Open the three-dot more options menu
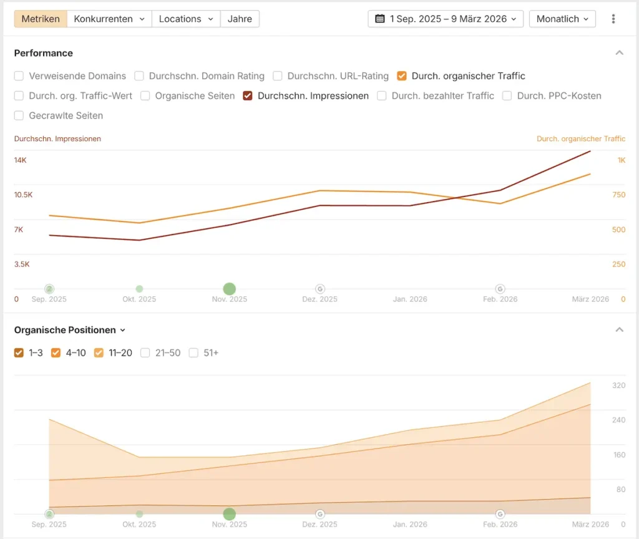The height and width of the screenshot is (539, 639). click(x=613, y=19)
